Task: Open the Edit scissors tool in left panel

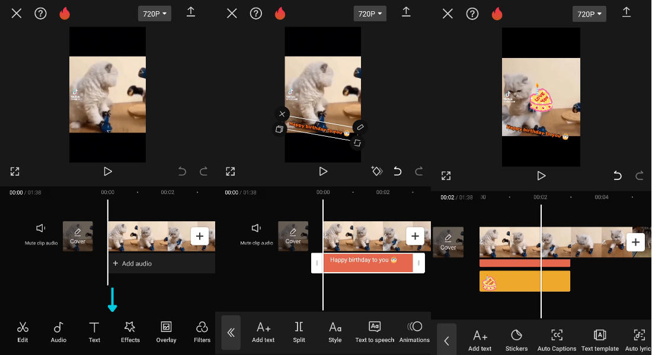Action: 23,332
